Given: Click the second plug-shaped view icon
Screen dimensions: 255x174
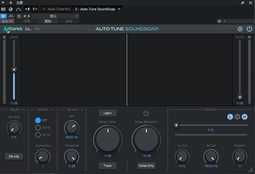Looking at the screenshot, I should click(35, 9).
